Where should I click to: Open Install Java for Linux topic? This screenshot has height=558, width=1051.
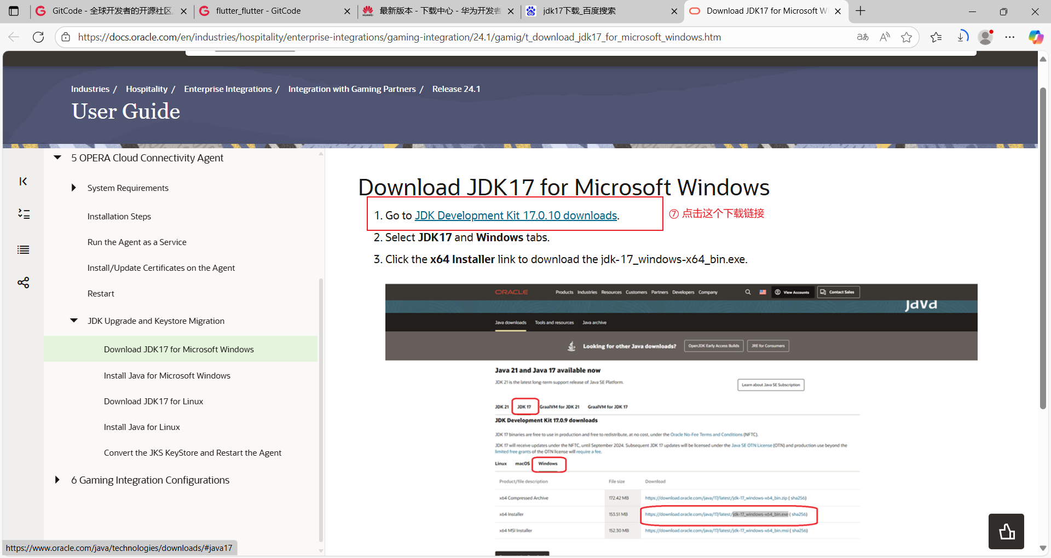coord(142,427)
